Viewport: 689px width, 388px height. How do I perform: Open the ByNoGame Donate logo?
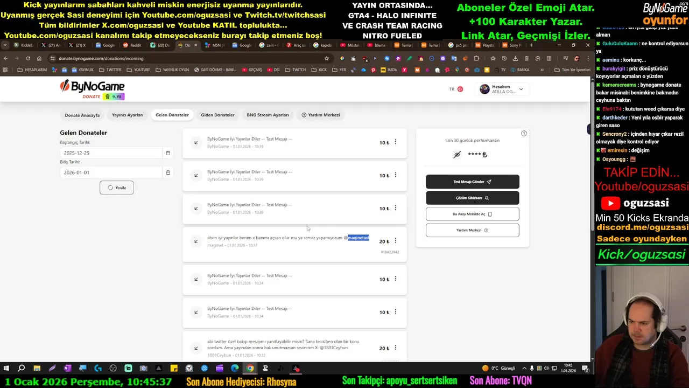tap(92, 89)
